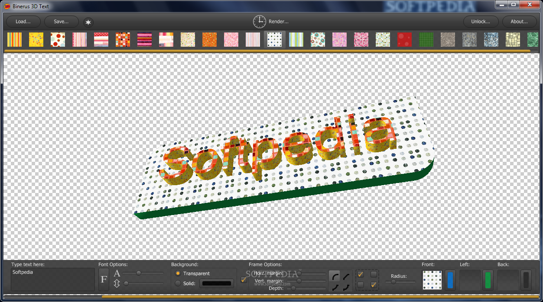
Task: Click the Vert. margin slider handle
Action: point(299,281)
